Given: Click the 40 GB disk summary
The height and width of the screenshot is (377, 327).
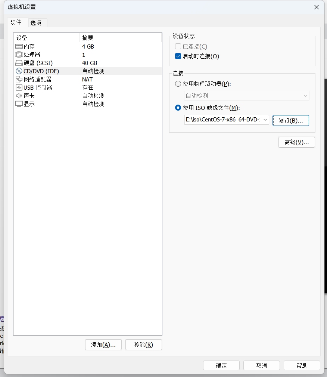Looking at the screenshot, I should click(x=90, y=63).
